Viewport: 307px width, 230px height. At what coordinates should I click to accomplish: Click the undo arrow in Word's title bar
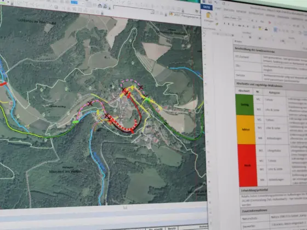point(216,3)
